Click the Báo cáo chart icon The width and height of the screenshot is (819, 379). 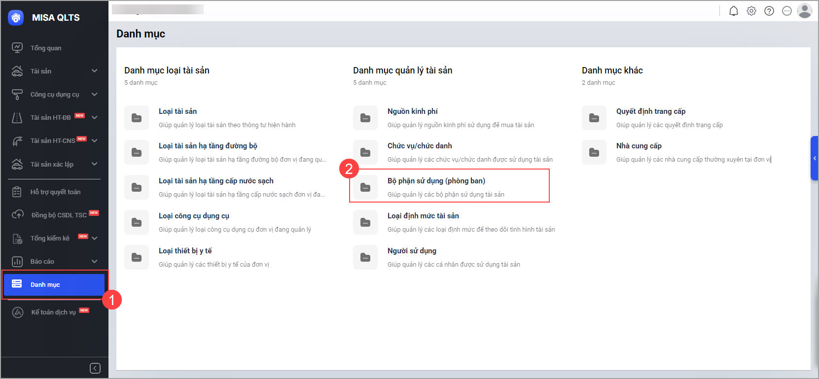tap(17, 261)
